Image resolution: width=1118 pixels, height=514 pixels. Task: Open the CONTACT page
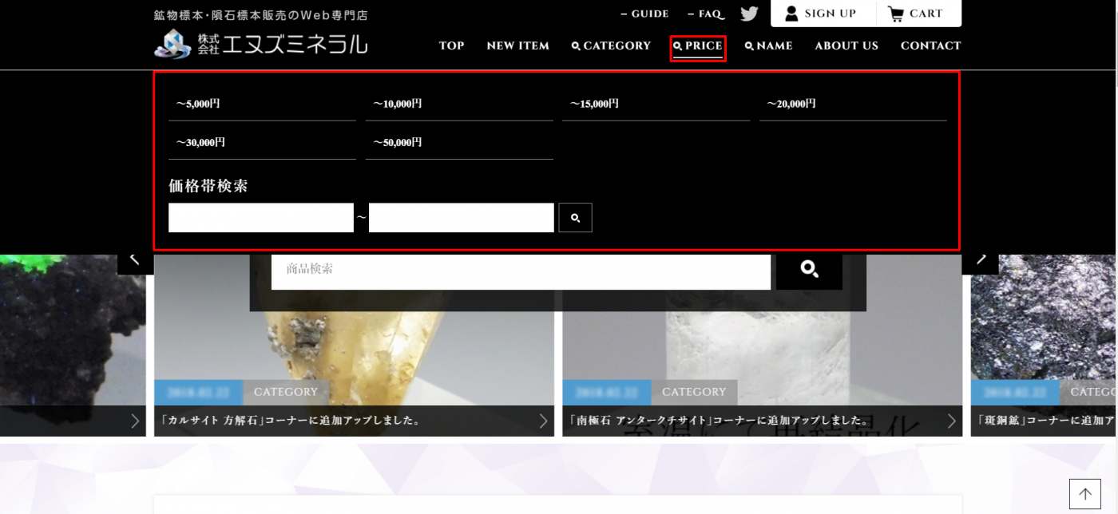click(930, 46)
